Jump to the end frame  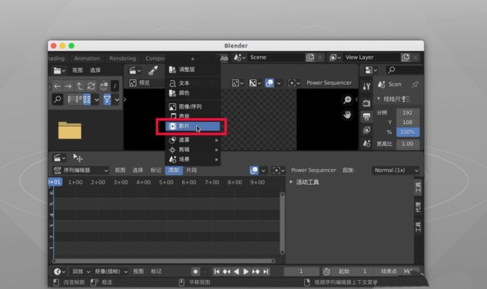[x=266, y=272]
